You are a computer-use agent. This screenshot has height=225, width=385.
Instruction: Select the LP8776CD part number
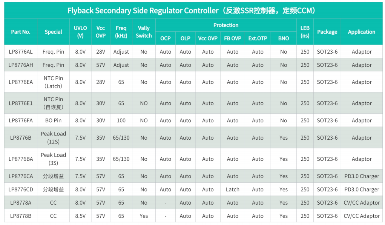coord(21,190)
